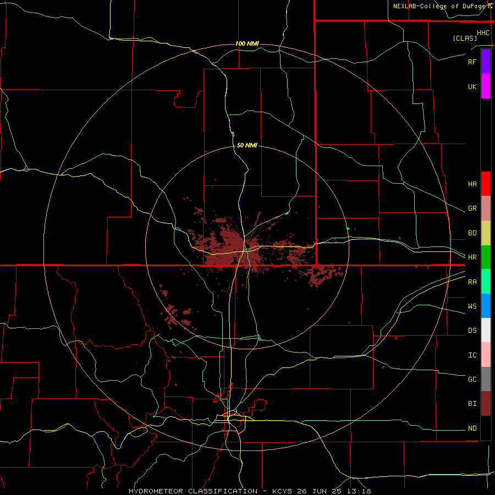Click the HR label in legend

(472, 257)
